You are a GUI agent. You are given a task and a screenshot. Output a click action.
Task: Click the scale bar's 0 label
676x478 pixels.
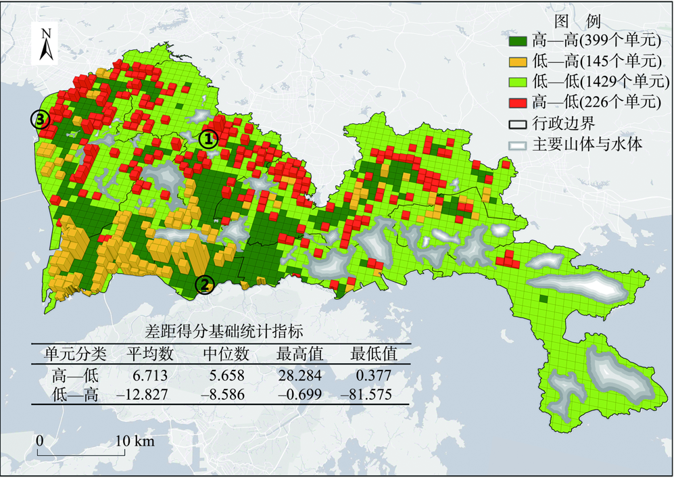pos(40,441)
